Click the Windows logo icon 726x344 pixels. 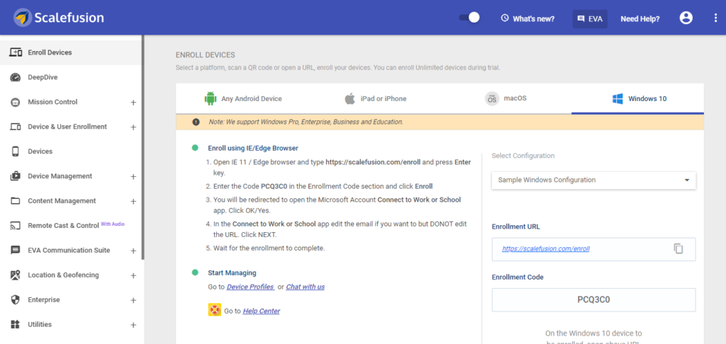click(618, 98)
